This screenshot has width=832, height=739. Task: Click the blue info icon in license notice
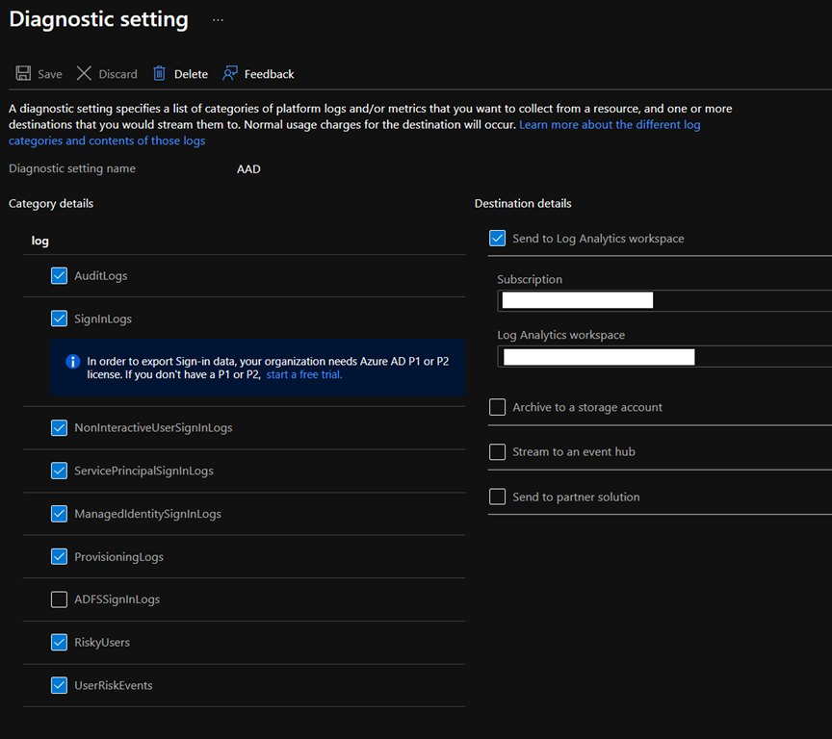click(x=72, y=362)
